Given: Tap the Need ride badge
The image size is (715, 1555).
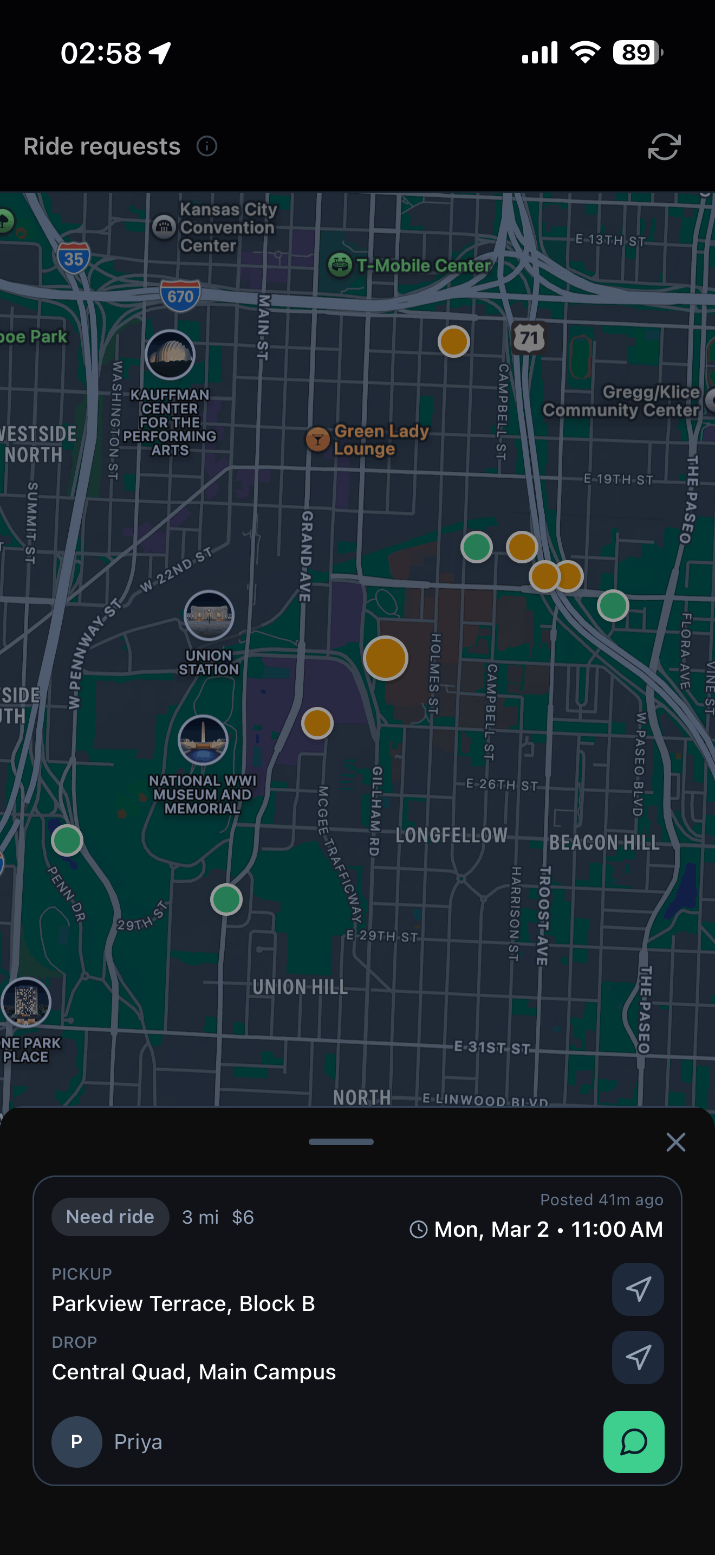Looking at the screenshot, I should point(110,1216).
